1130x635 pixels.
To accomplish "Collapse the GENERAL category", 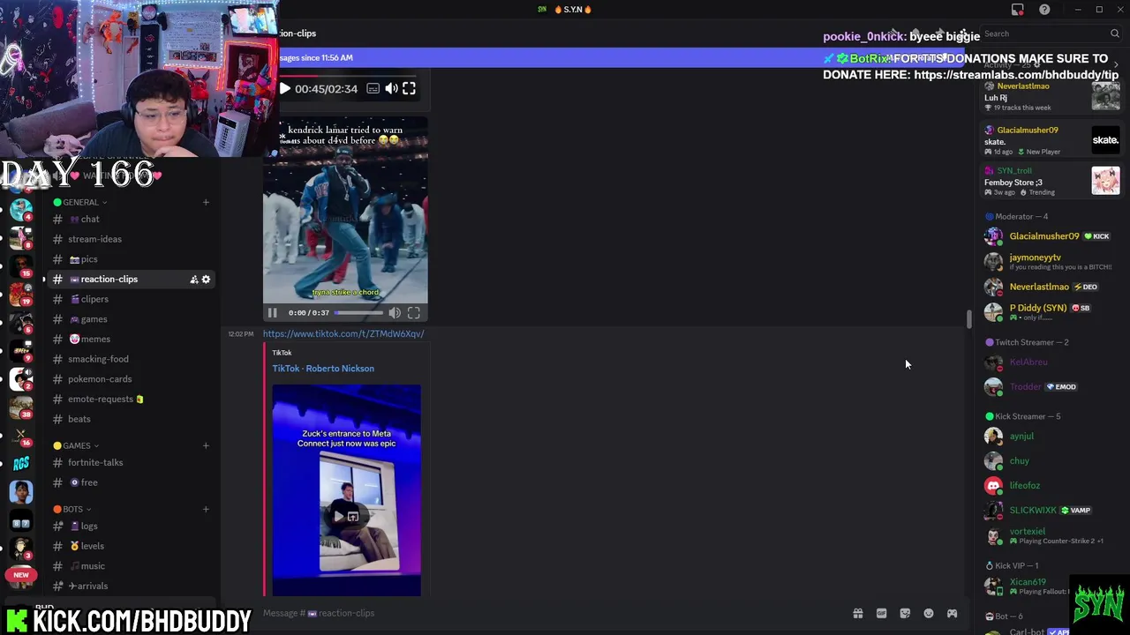I will pos(79,202).
